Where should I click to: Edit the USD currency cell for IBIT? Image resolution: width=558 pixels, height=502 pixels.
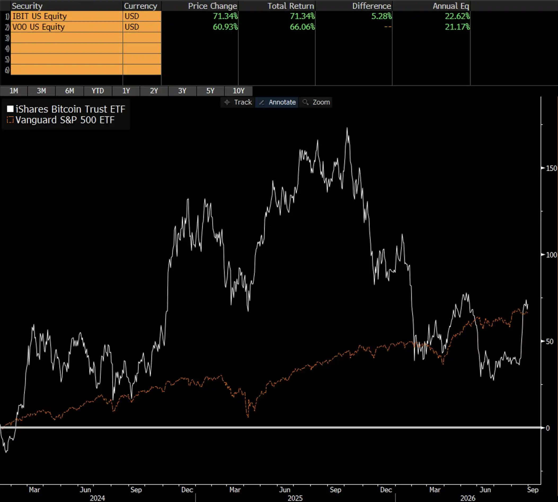coord(142,16)
